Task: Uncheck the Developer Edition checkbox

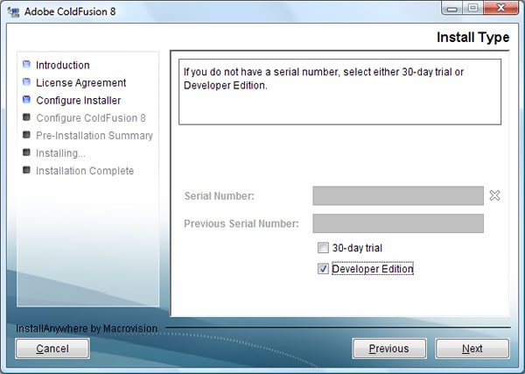Action: tap(323, 269)
